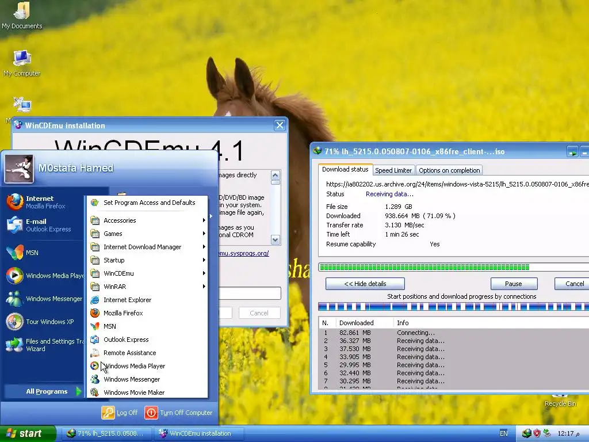This screenshot has width=589, height=442.
Task: Open My Computer desktop icon
Action: (x=22, y=63)
